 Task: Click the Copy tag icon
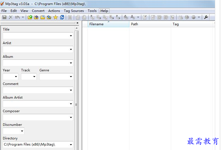point(78,17)
